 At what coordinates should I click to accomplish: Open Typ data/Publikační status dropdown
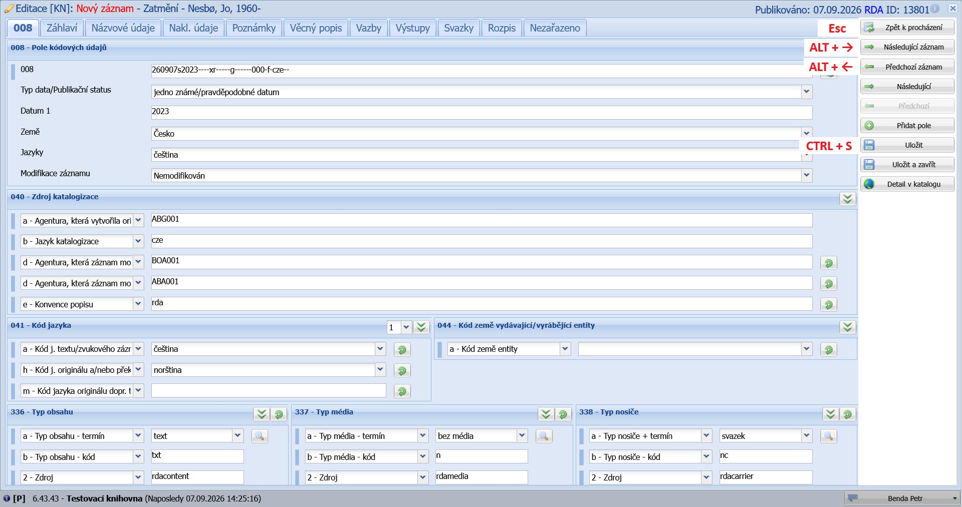click(x=807, y=92)
